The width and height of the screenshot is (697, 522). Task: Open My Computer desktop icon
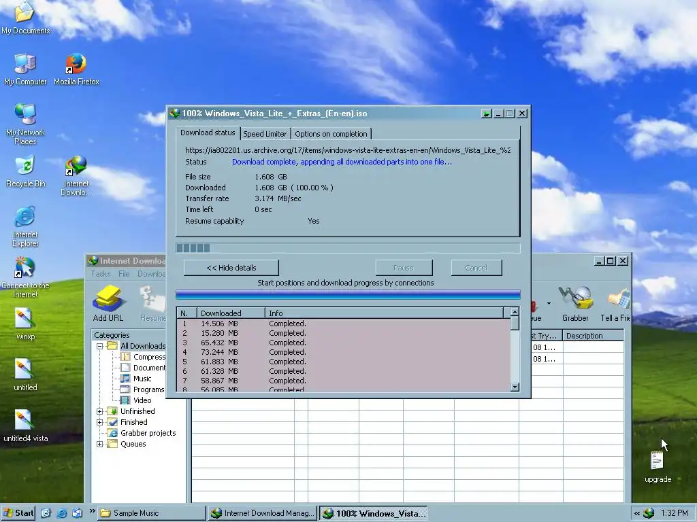tap(25, 70)
